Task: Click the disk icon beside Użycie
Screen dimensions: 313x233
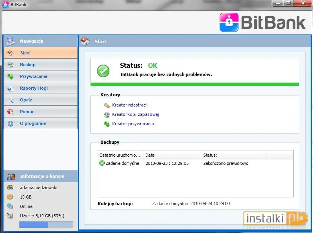Action: [x=10, y=216]
